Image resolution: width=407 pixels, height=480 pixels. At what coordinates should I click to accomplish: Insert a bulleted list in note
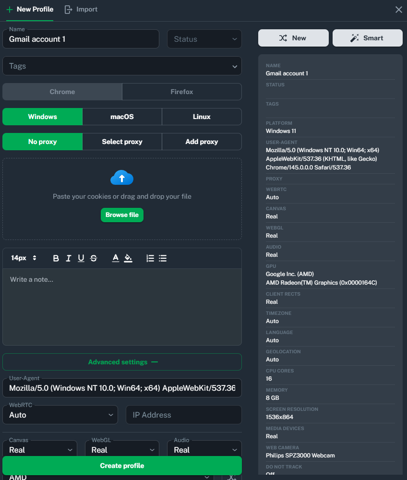coord(163,258)
